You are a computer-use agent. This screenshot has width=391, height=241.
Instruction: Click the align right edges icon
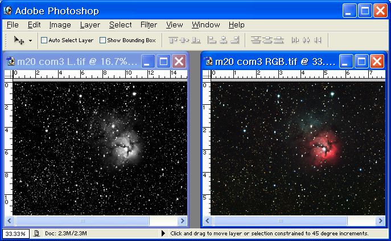pyautogui.click(x=234, y=40)
